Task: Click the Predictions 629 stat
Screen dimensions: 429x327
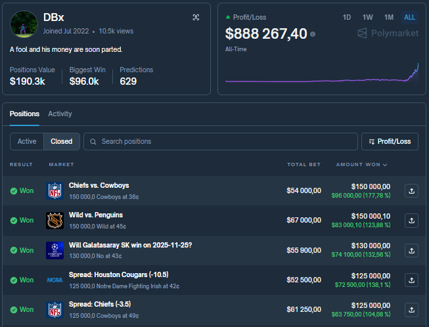Action: [136, 76]
